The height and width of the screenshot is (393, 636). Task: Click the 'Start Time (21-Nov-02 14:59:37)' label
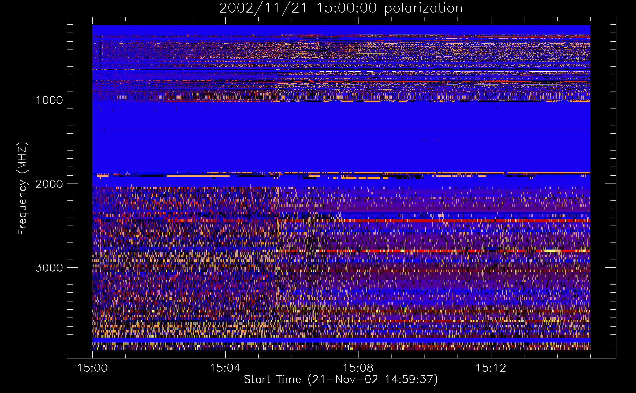341,380
